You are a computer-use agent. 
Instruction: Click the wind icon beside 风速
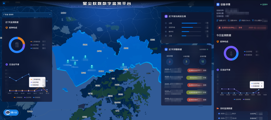coord(240,20)
